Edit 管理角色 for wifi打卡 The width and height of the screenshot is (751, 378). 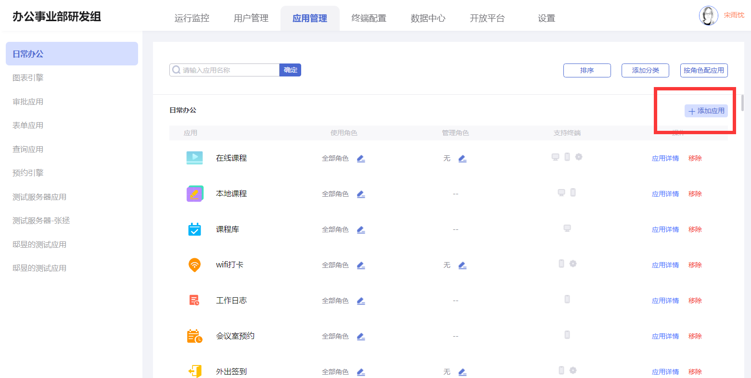(x=462, y=265)
